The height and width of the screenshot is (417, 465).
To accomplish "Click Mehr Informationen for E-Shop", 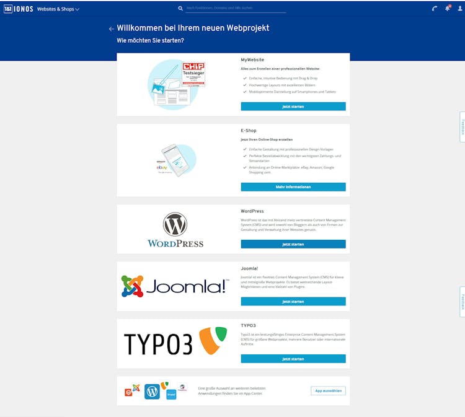I will pyautogui.click(x=293, y=187).
